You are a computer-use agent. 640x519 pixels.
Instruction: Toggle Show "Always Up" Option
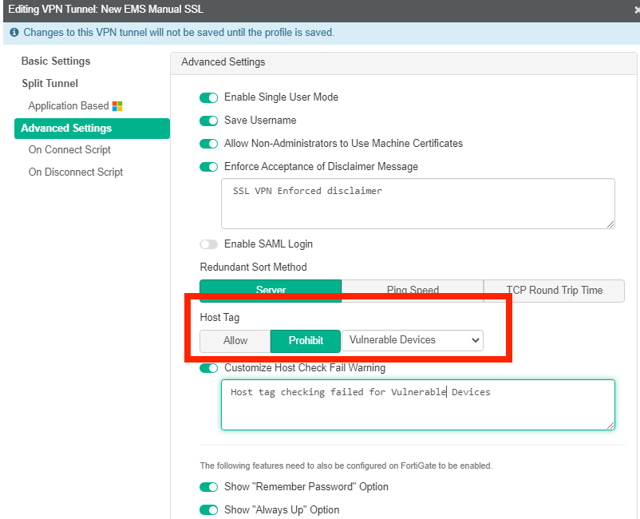click(x=209, y=510)
